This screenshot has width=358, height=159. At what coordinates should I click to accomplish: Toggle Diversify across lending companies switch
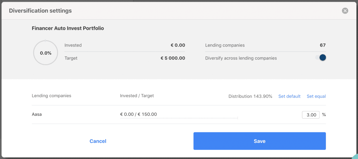[x=321, y=58]
